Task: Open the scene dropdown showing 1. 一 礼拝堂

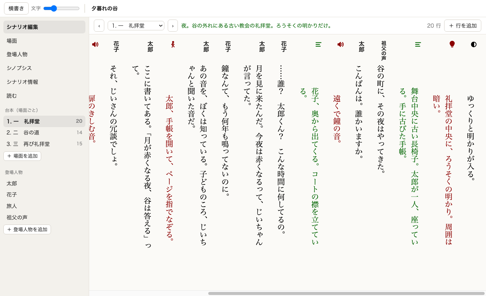Action: click(136, 26)
